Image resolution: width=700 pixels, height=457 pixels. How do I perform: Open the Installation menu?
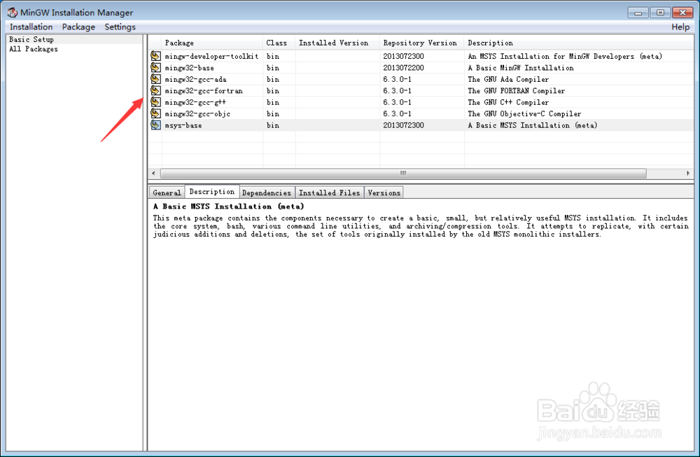31,27
